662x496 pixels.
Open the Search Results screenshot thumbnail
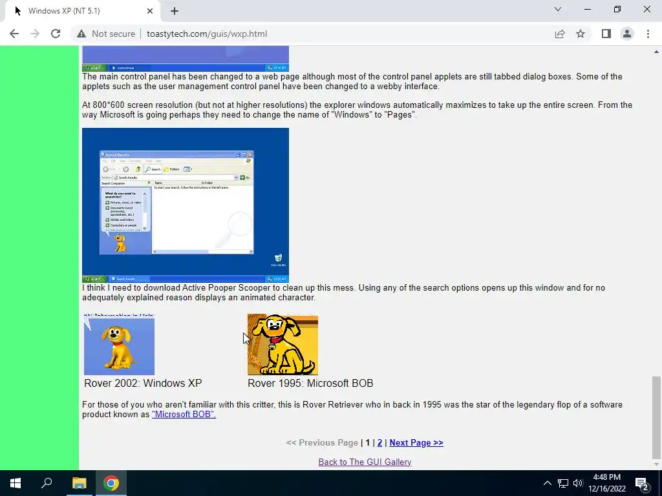186,205
